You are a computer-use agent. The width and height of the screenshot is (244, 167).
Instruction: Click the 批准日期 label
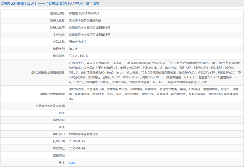pyautogui.click(x=59, y=141)
